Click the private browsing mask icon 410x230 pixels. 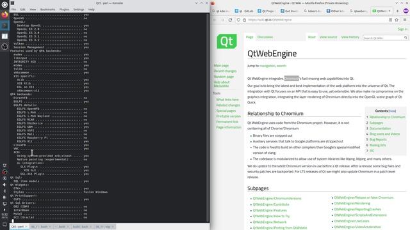[x=406, y=11]
